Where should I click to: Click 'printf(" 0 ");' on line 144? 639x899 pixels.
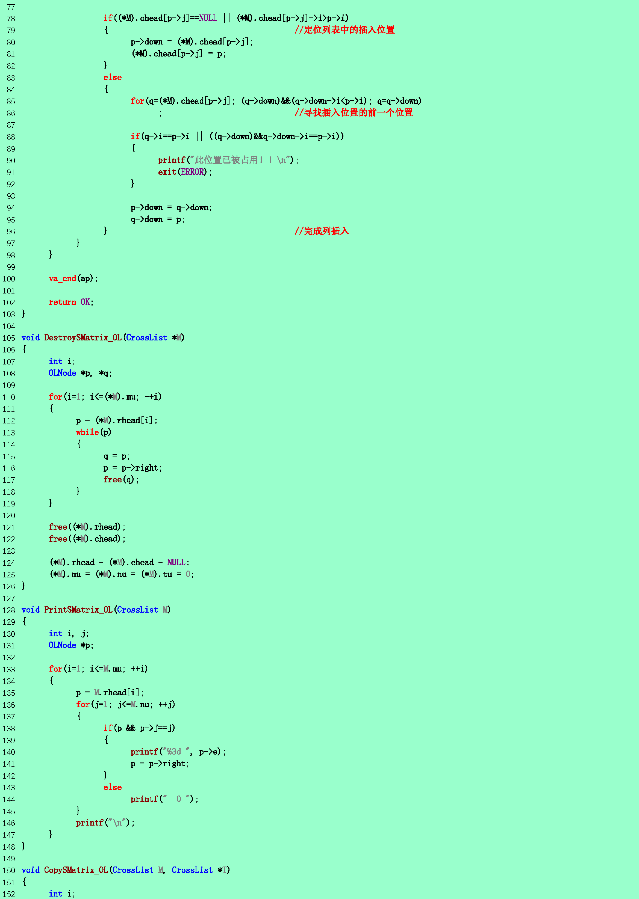click(x=165, y=799)
